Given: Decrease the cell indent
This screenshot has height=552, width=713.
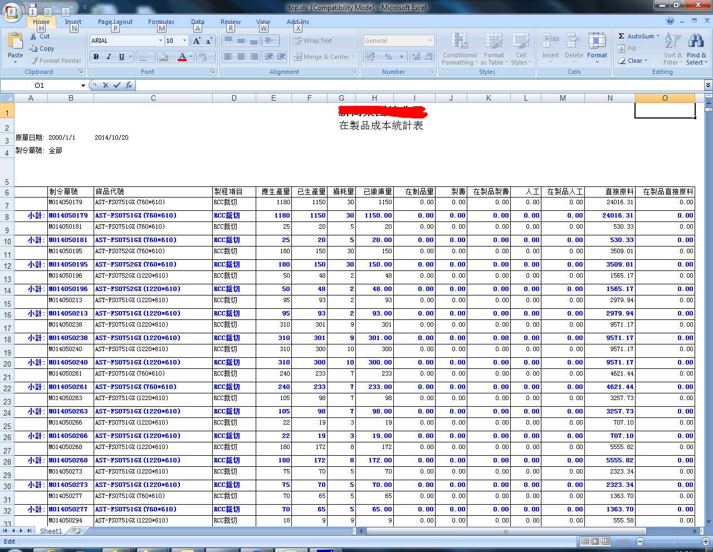Looking at the screenshot, I should [x=268, y=57].
